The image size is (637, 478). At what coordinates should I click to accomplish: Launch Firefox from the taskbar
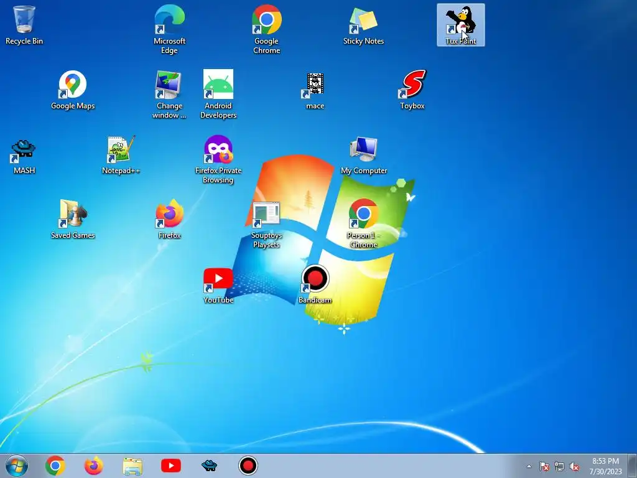point(94,466)
